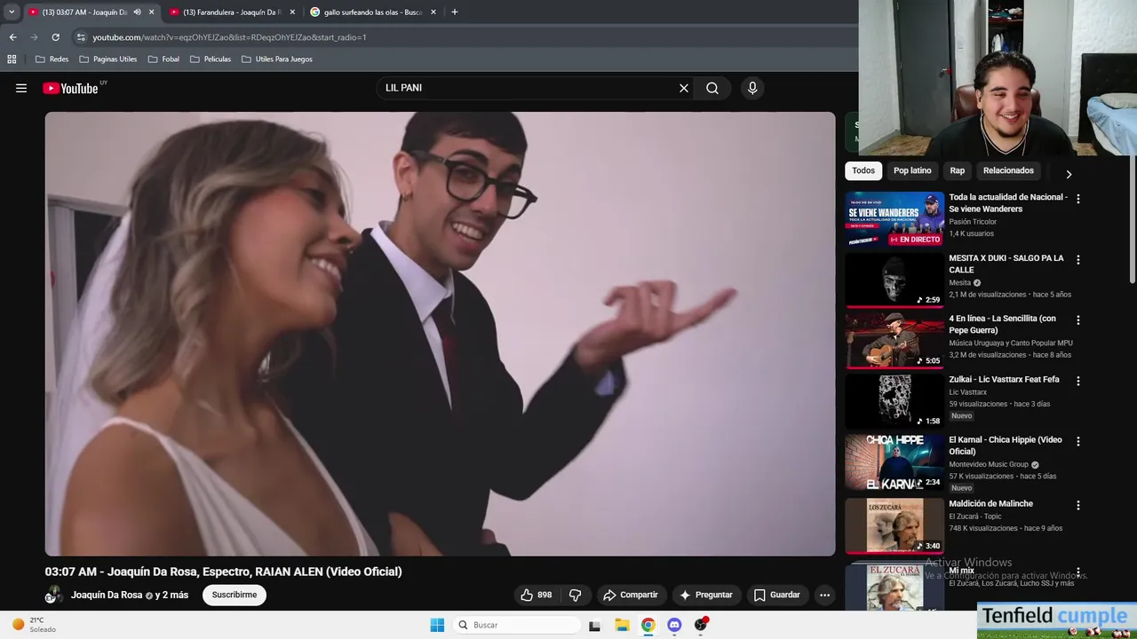This screenshot has height=639, width=1137.
Task: Open the Joaquín Da Rosa channel name link
Action: click(107, 595)
